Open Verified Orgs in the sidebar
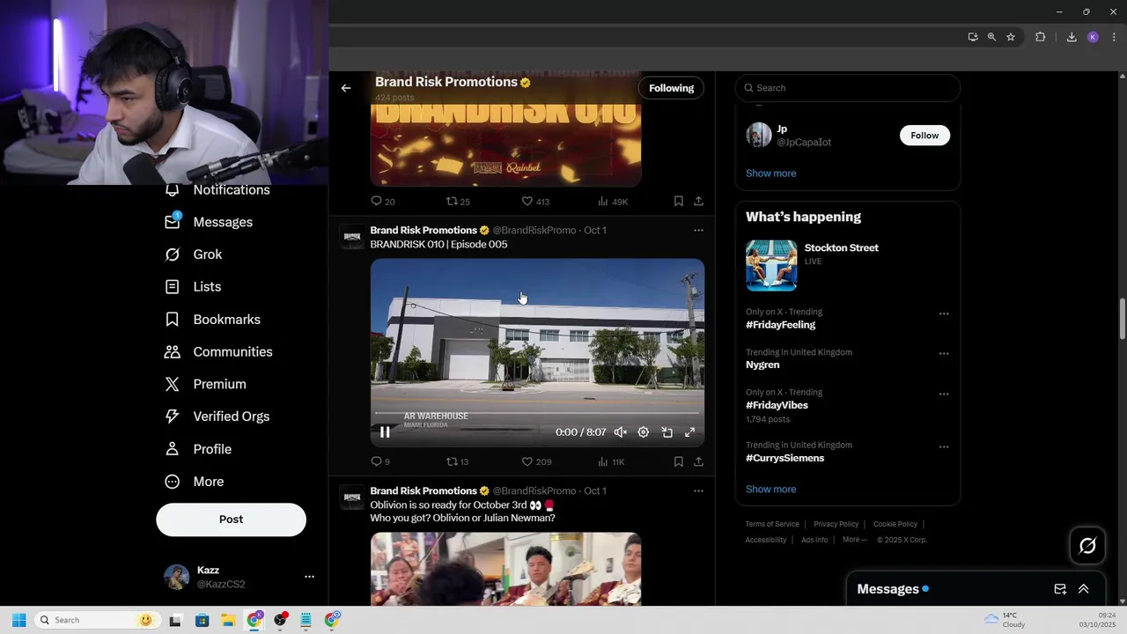The width and height of the screenshot is (1127, 634). tap(217, 417)
